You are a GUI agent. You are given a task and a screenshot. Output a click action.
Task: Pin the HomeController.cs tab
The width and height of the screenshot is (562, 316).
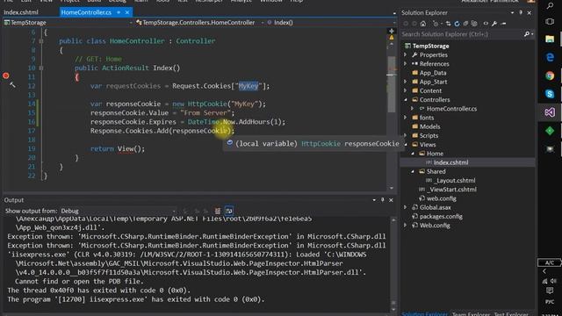(119, 12)
